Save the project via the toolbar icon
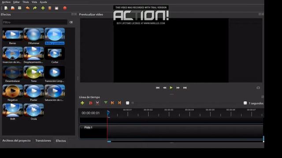Image resolution: width=282 pixels, height=158 pixels. tap(19, 8)
